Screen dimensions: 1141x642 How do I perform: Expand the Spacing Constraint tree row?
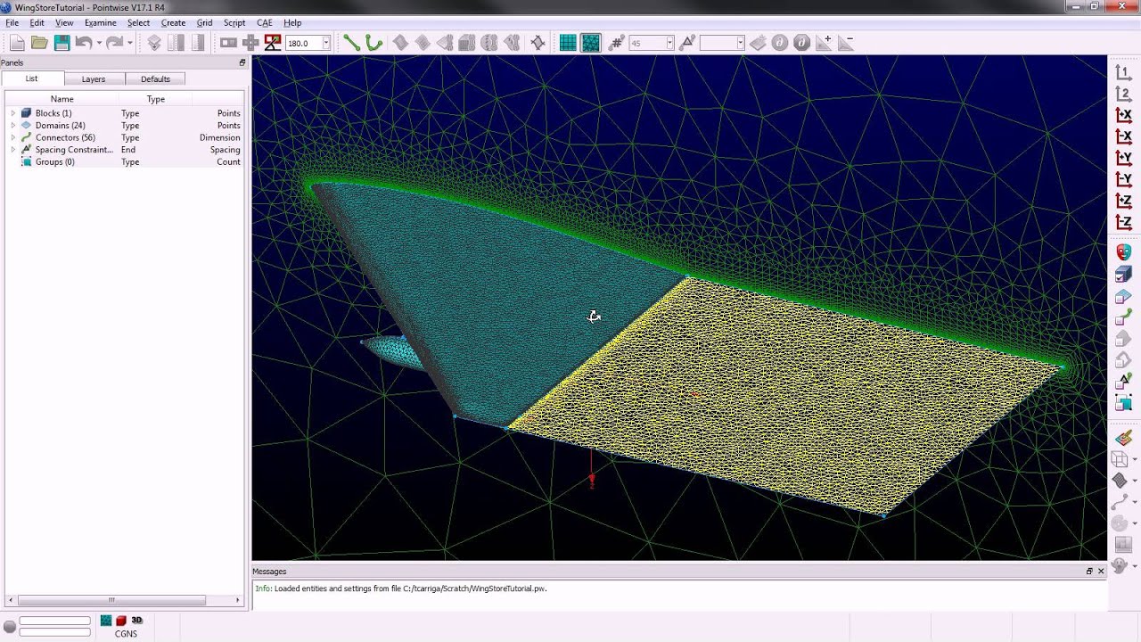click(12, 150)
